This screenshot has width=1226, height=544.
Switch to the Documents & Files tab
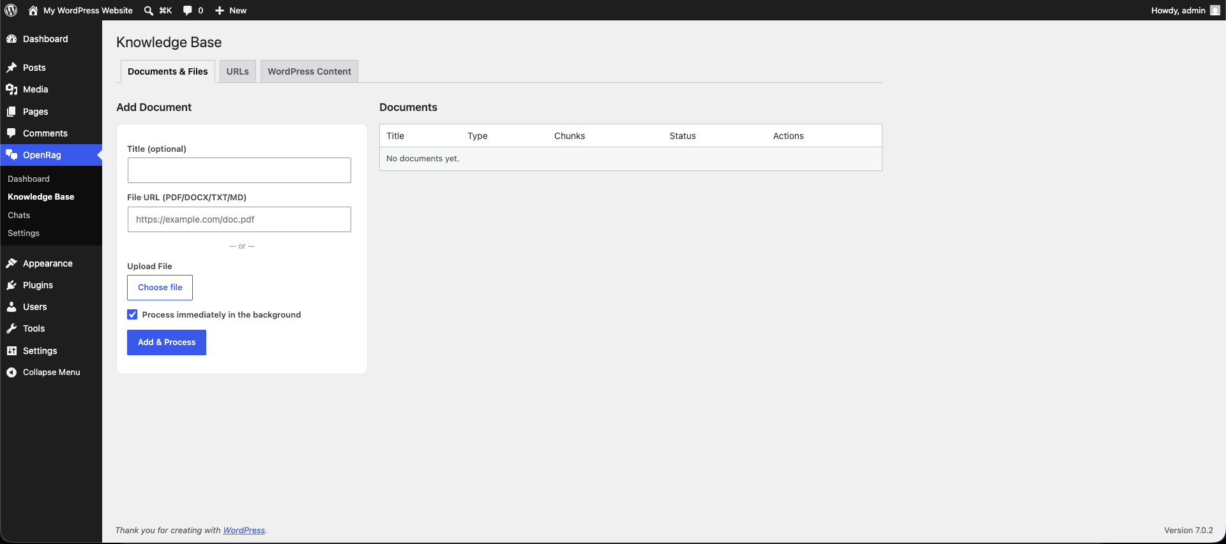point(167,71)
